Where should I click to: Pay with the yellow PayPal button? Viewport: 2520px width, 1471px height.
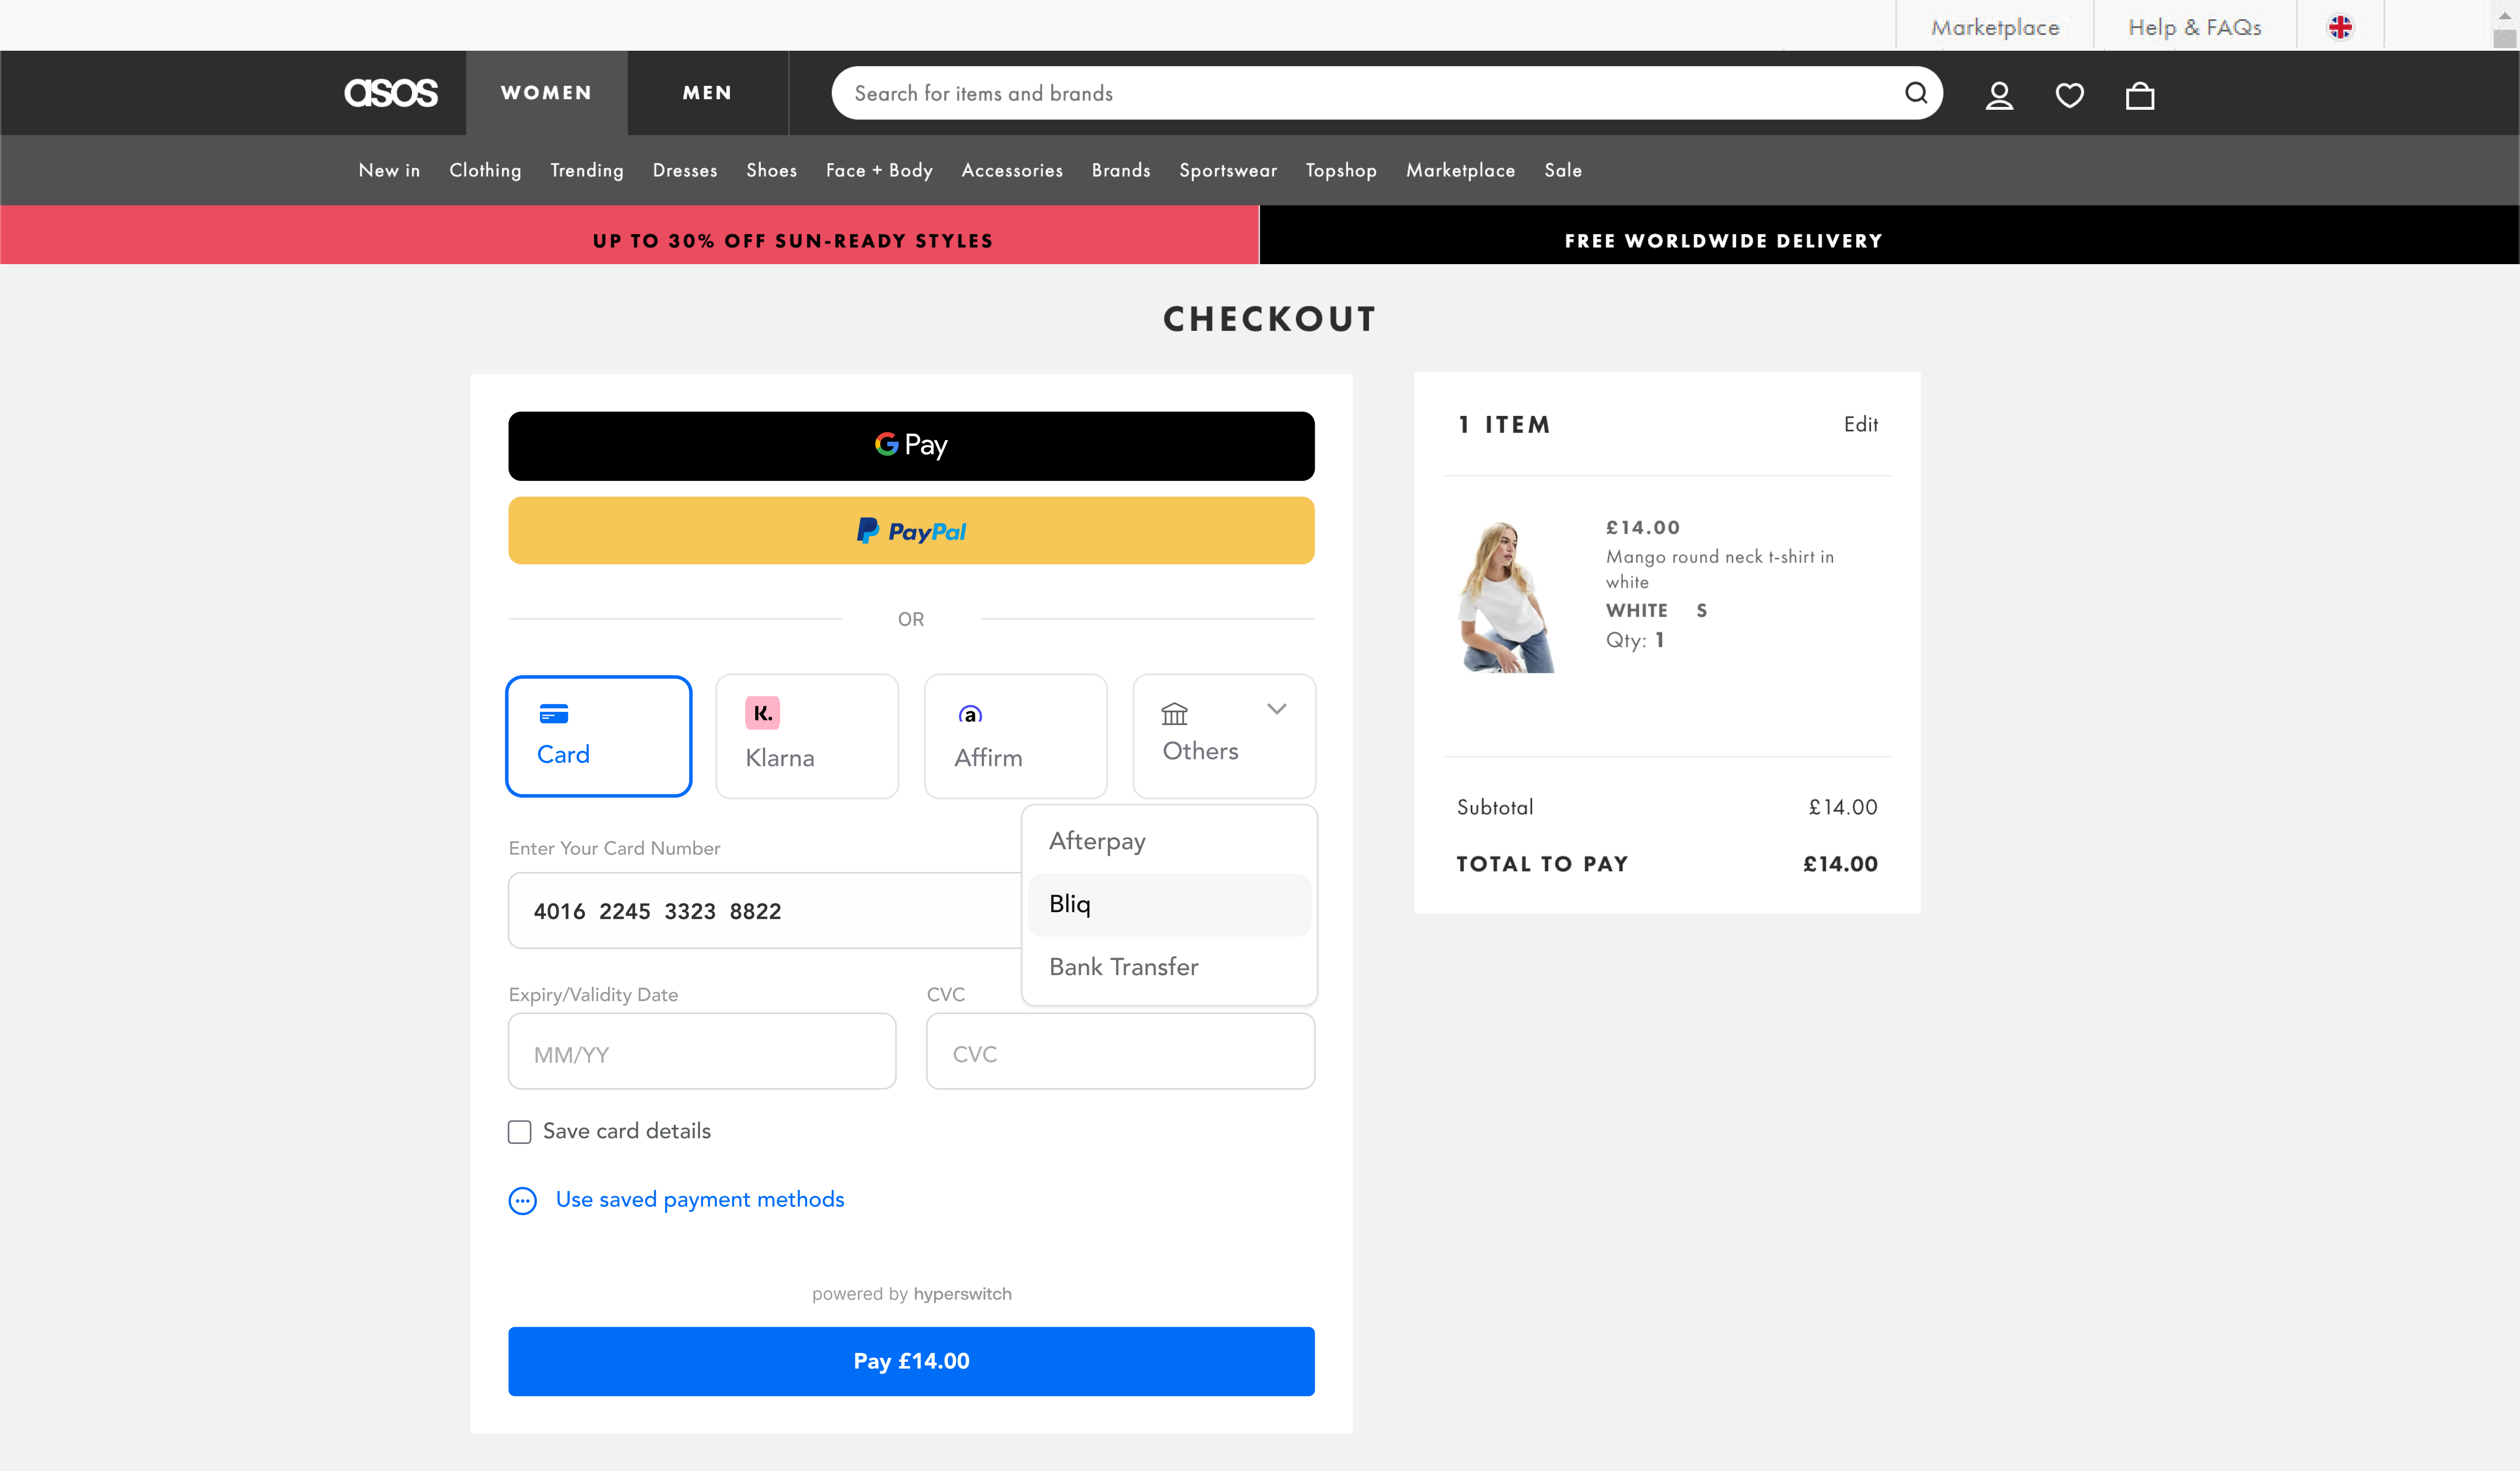pyautogui.click(x=910, y=531)
